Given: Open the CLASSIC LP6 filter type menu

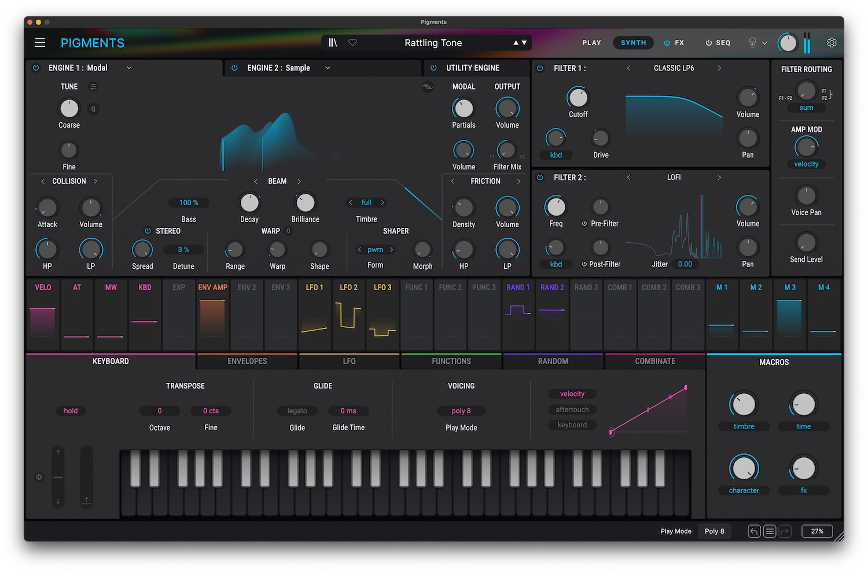Looking at the screenshot, I should [674, 68].
